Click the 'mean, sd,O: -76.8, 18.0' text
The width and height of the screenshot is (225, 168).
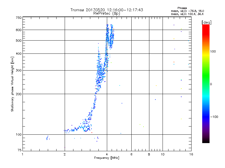tap(187, 11)
